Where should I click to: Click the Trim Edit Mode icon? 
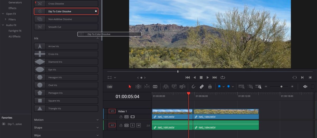pyautogui.click(x=138, y=87)
